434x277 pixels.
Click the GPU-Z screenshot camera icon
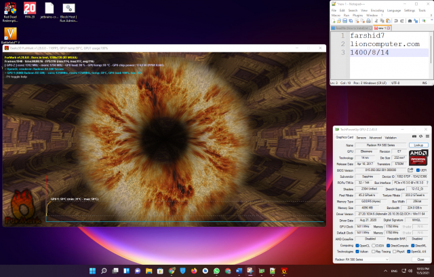pos(412,137)
